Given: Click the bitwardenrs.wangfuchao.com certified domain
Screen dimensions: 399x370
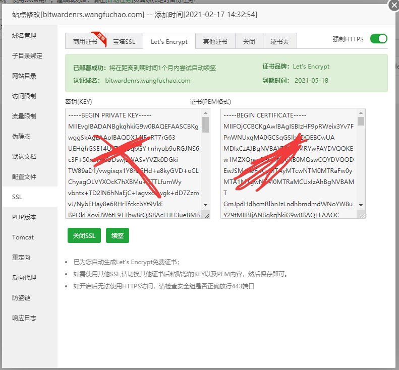Looking at the screenshot, I should pyautogui.click(x=148, y=81).
